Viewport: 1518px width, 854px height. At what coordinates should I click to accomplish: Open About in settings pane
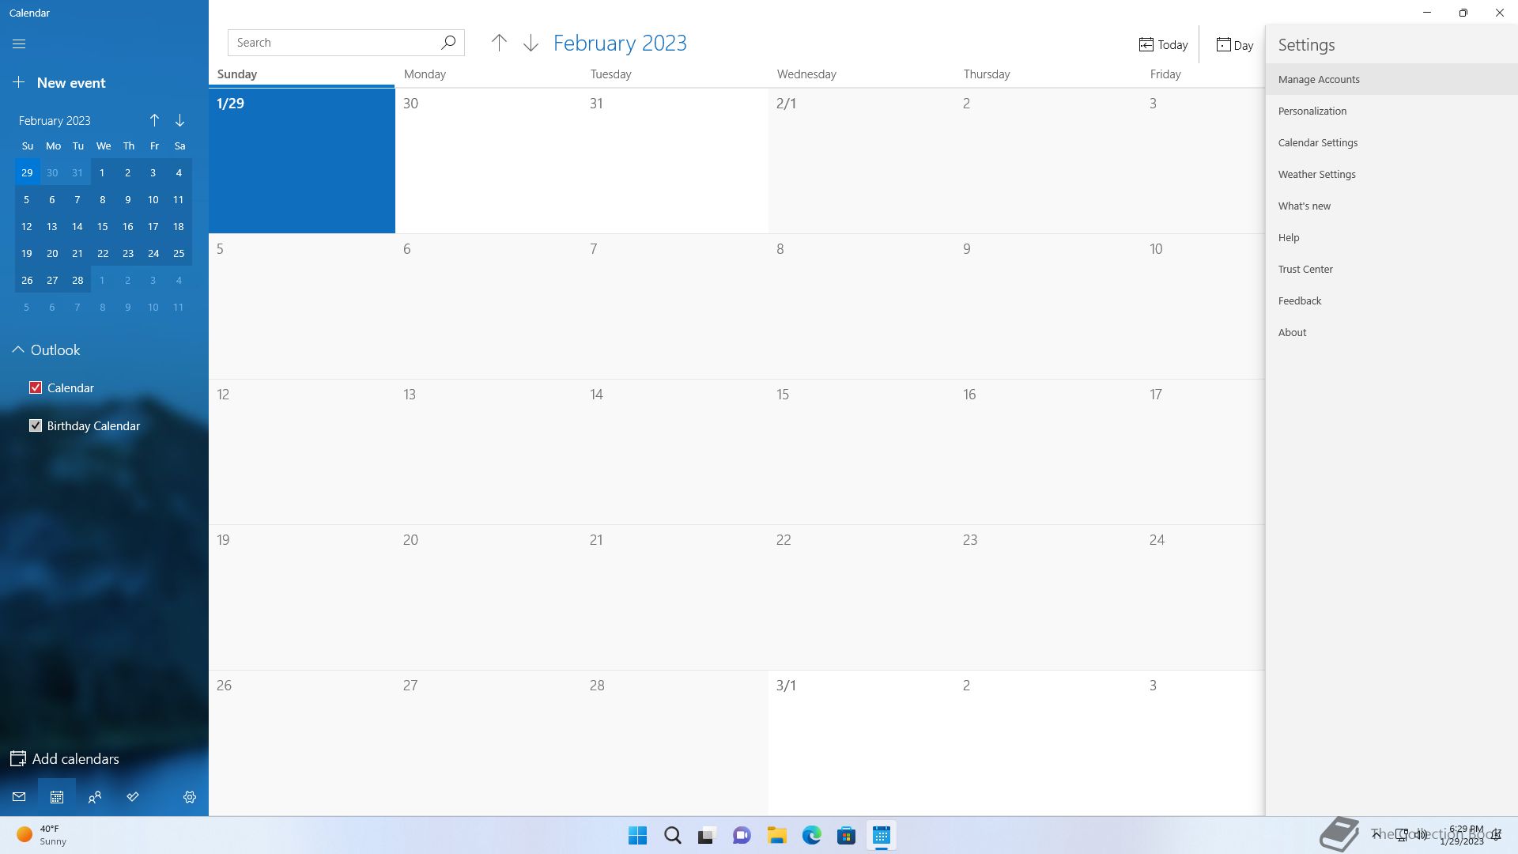[1391, 332]
